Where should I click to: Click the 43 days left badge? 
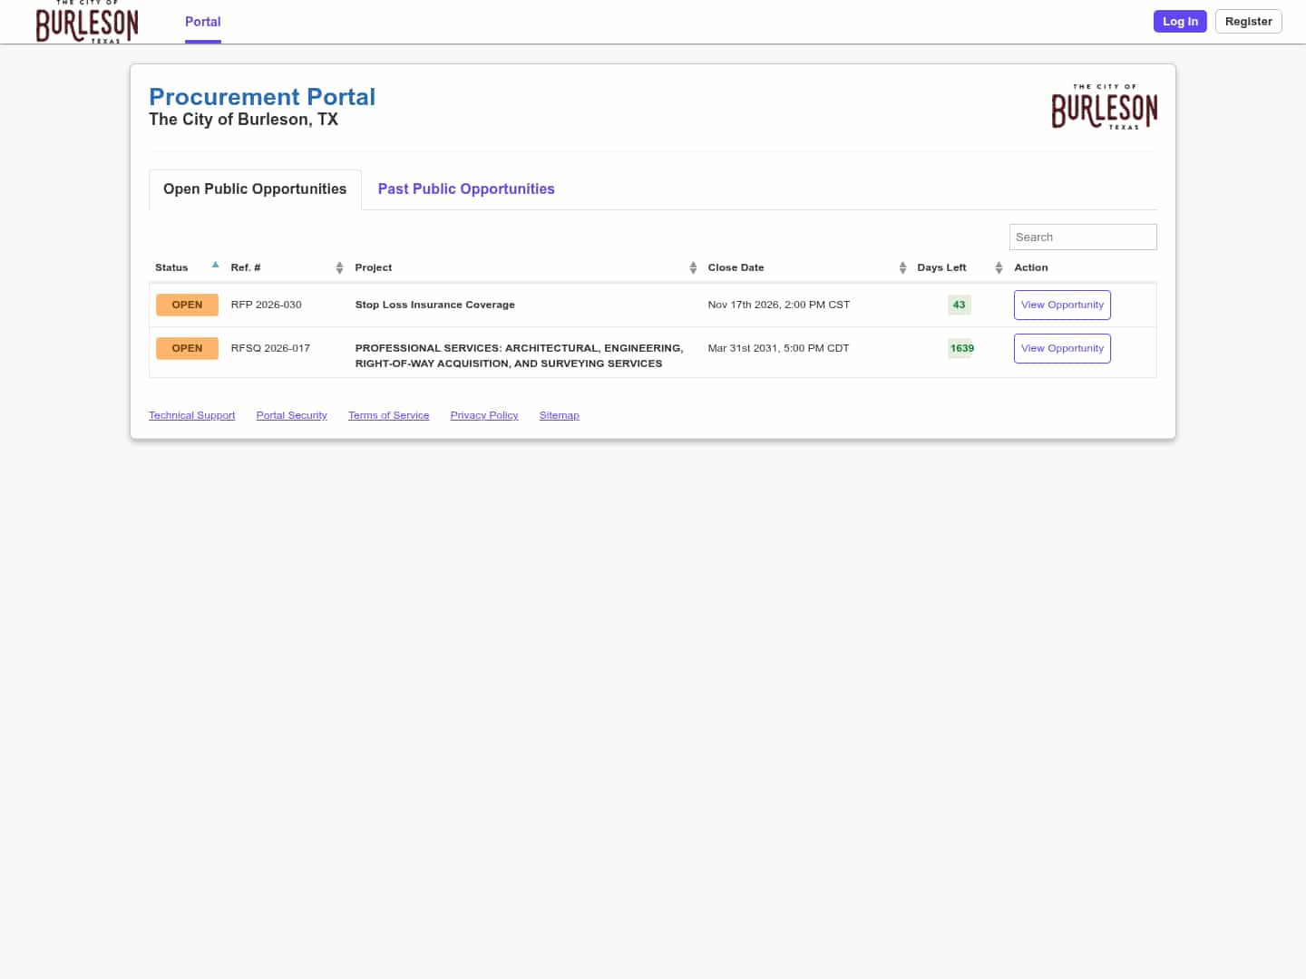(959, 305)
